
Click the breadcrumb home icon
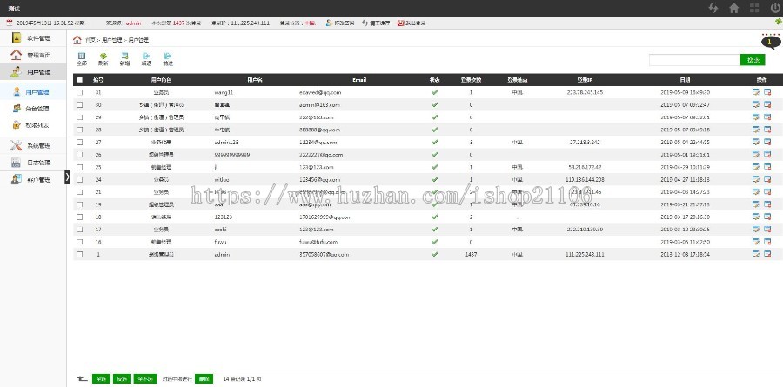pos(77,39)
